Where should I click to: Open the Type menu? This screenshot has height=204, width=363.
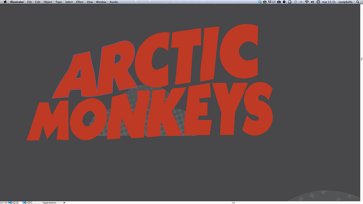(x=58, y=2)
